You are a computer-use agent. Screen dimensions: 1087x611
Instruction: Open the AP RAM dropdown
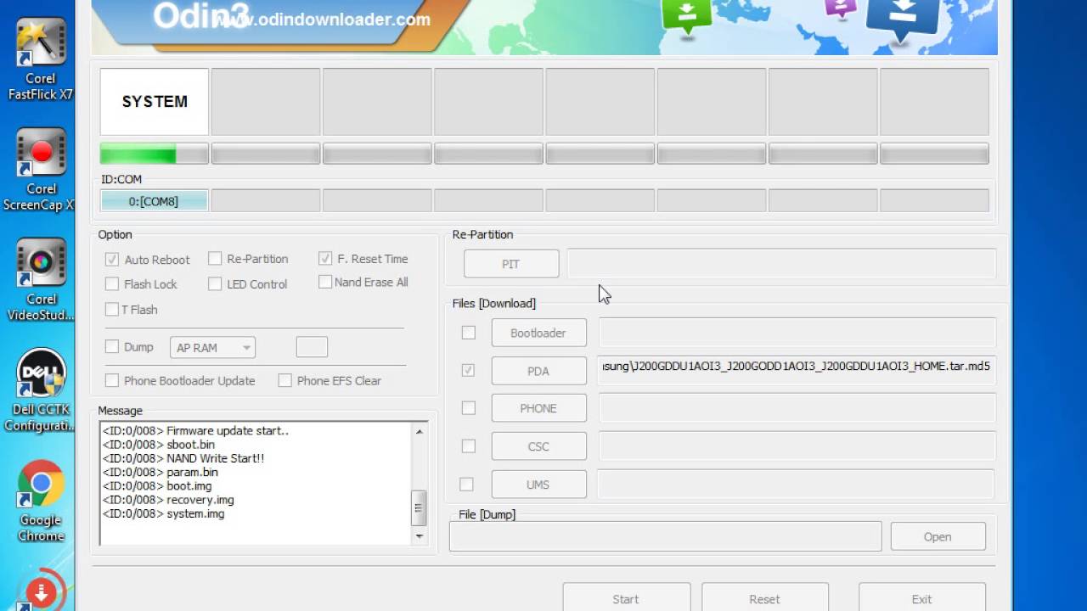212,348
